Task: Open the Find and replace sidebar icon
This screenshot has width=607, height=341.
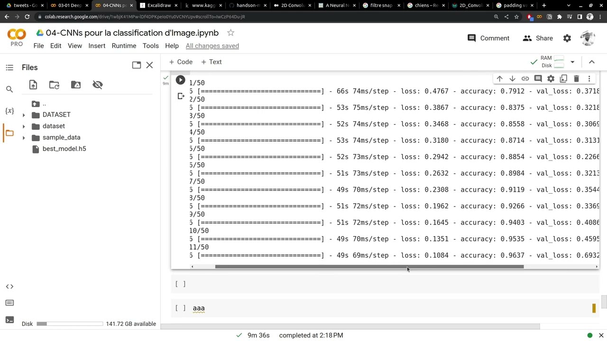Action: [x=9, y=89]
